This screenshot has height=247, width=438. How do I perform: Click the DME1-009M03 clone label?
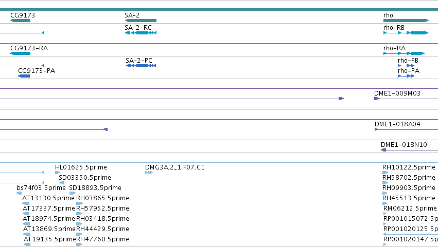(397, 93)
